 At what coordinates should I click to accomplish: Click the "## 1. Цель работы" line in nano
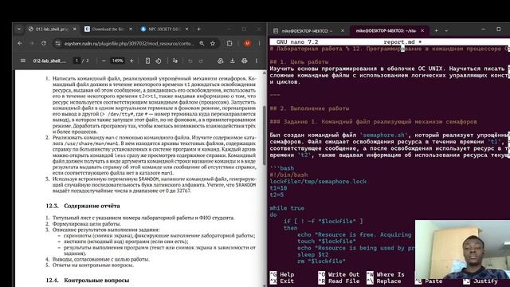[x=299, y=62]
